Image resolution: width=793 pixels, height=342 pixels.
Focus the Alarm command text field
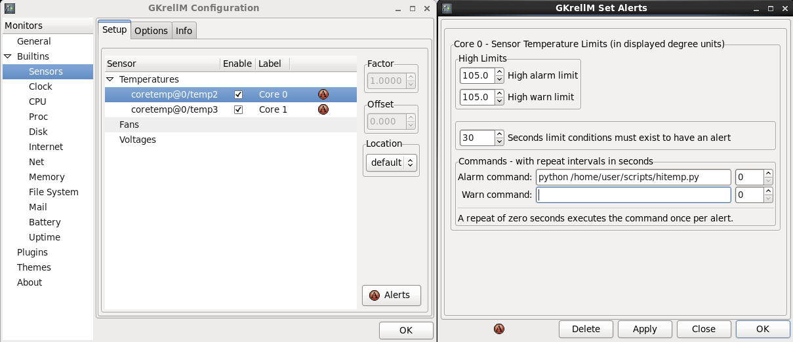tap(633, 177)
